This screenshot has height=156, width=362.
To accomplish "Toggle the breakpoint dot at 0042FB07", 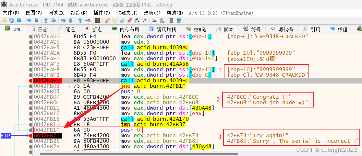I will pyautogui.click(x=30, y=97).
